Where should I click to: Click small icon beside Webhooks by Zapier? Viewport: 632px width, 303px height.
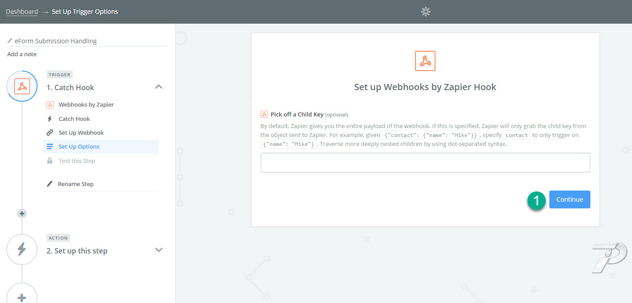50,105
